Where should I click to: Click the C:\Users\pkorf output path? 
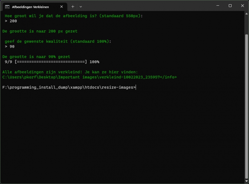89,77
